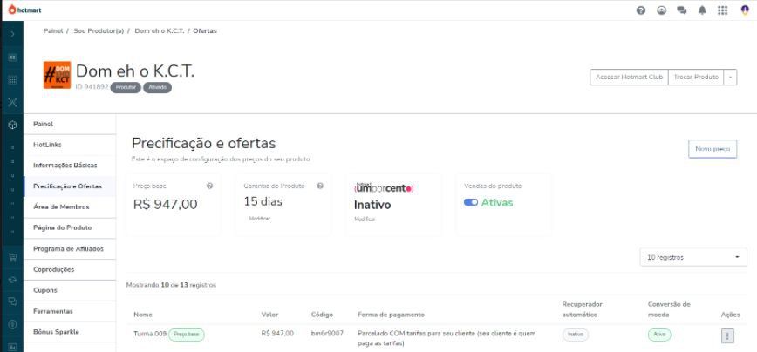Click the Produtor badge

click(x=126, y=87)
